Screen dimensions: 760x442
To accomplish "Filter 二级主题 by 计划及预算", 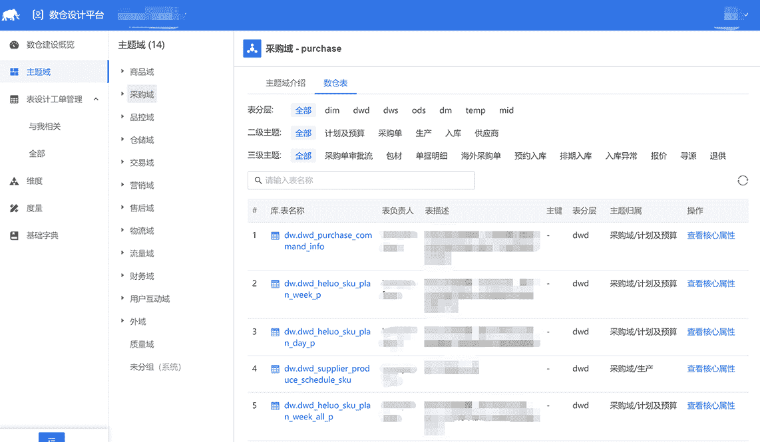I will click(345, 133).
